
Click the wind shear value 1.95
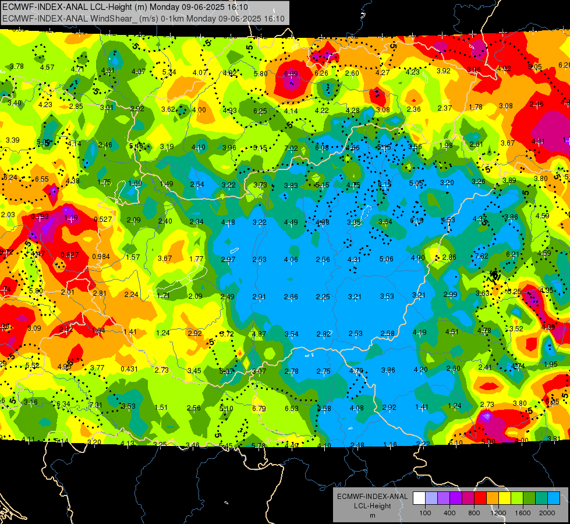pyautogui.click(x=551, y=364)
